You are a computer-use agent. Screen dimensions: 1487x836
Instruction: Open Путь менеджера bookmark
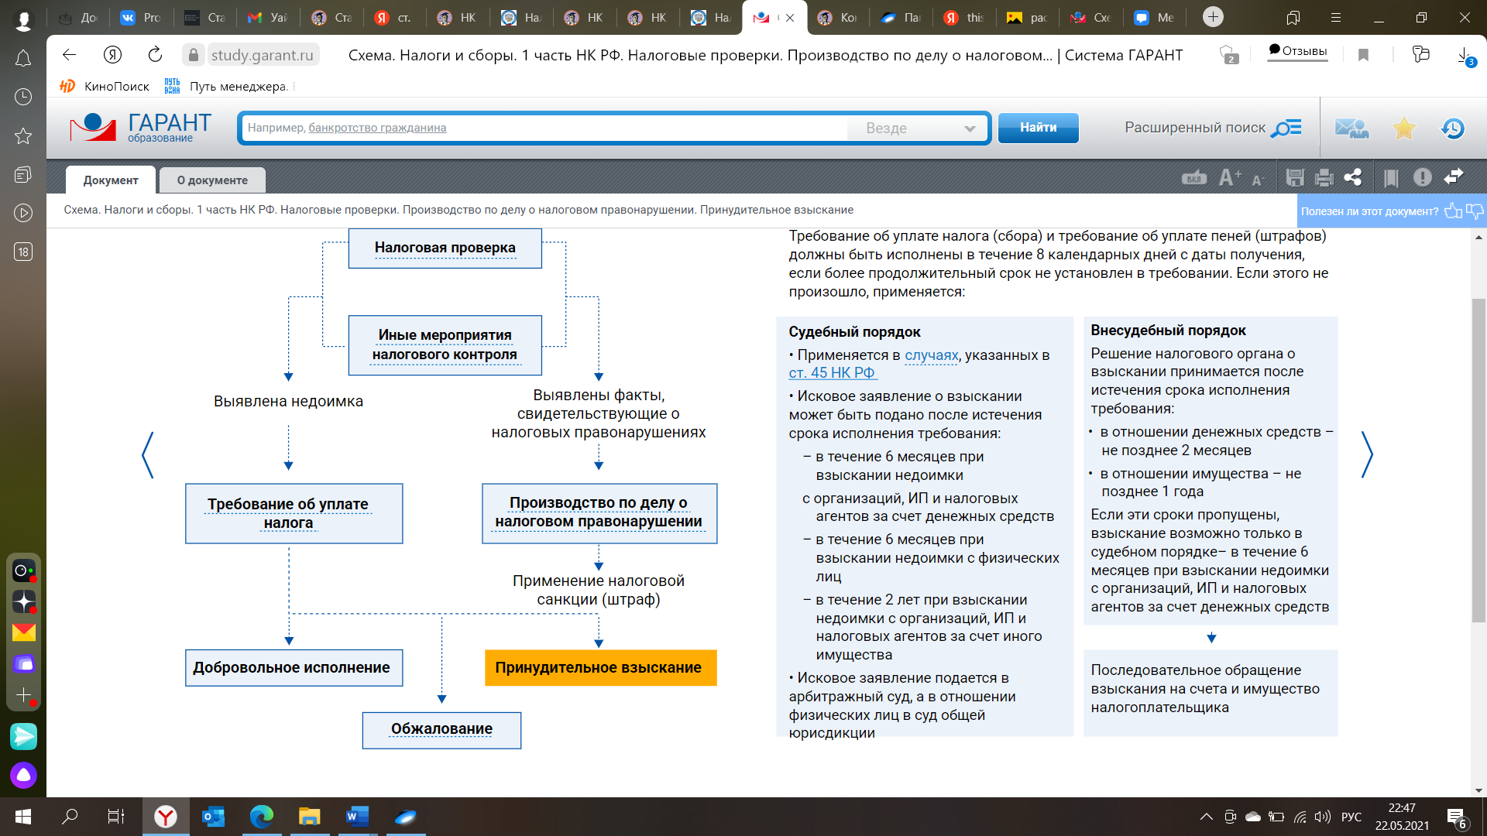pos(228,86)
